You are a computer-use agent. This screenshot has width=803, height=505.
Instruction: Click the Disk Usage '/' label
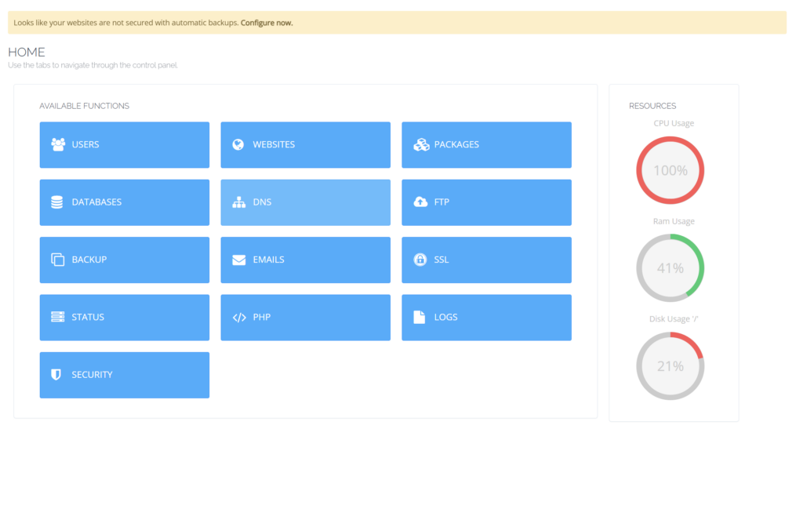(x=674, y=319)
